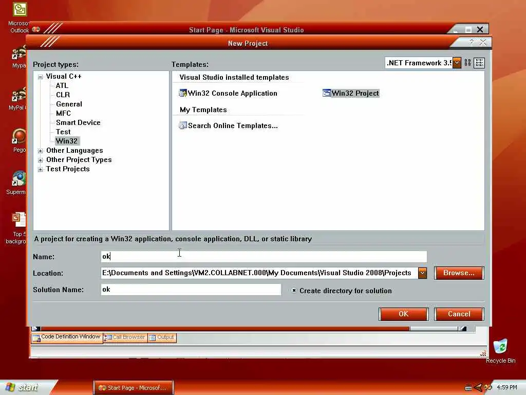Select the Smart Device project type
The width and height of the screenshot is (526, 395).
pyautogui.click(x=78, y=122)
